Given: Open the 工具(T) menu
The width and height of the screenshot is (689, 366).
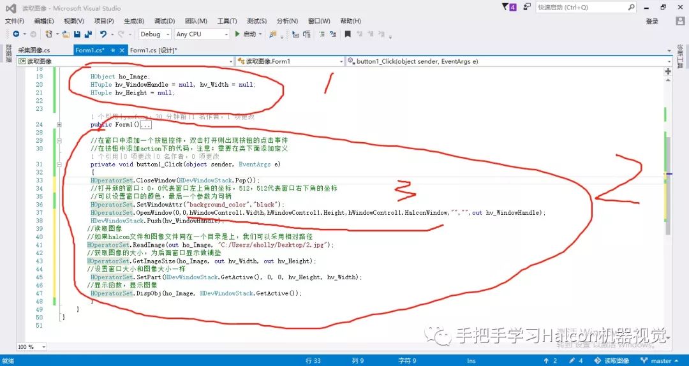Looking at the screenshot, I should pos(226,20).
